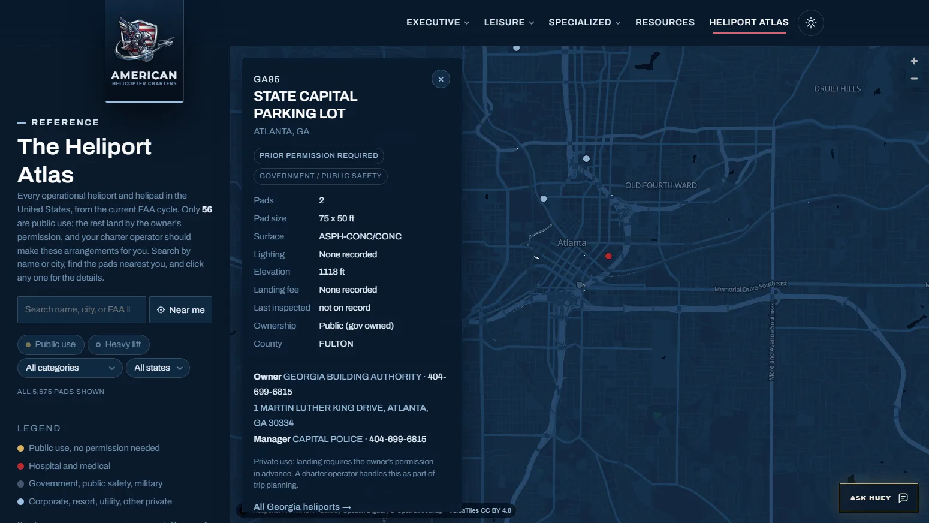Toggle the Heavy lift filter

[x=119, y=344]
